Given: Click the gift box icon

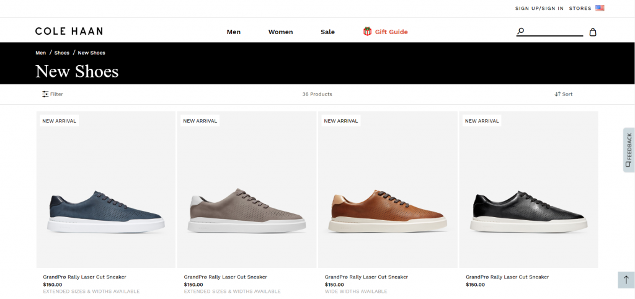Looking at the screenshot, I should click(367, 31).
